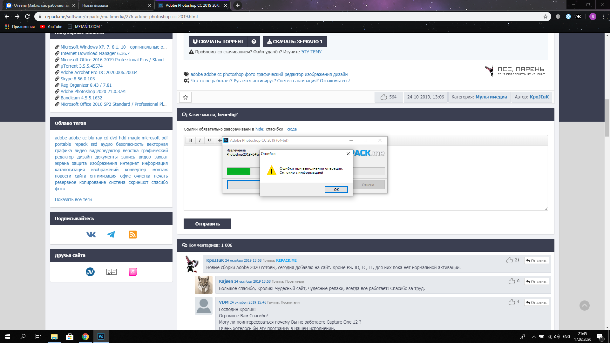Click the yellow warning triangle icon

tap(272, 171)
